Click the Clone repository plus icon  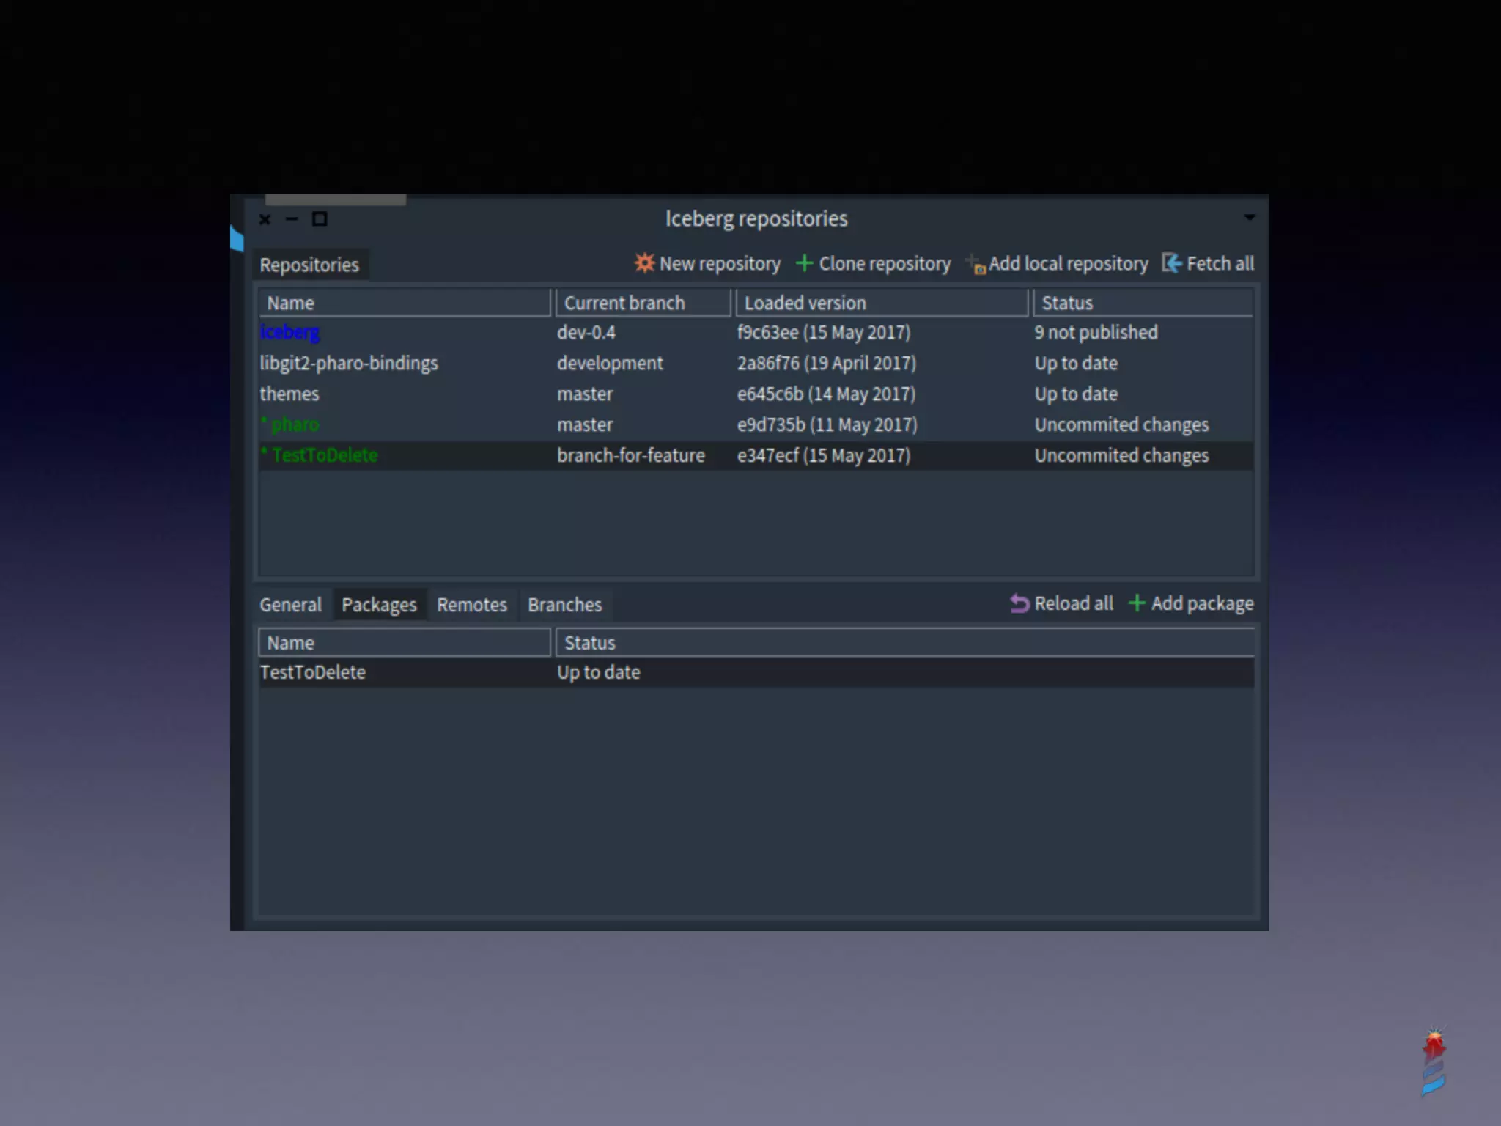coord(804,263)
